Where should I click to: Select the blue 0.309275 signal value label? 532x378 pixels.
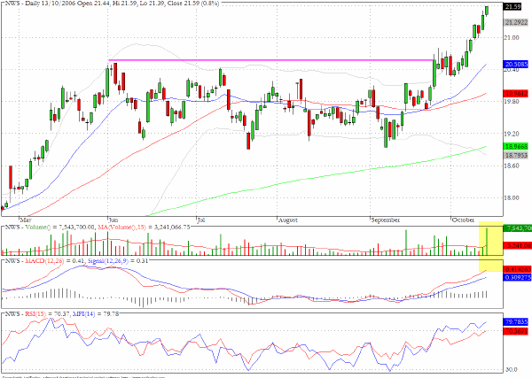click(x=518, y=277)
